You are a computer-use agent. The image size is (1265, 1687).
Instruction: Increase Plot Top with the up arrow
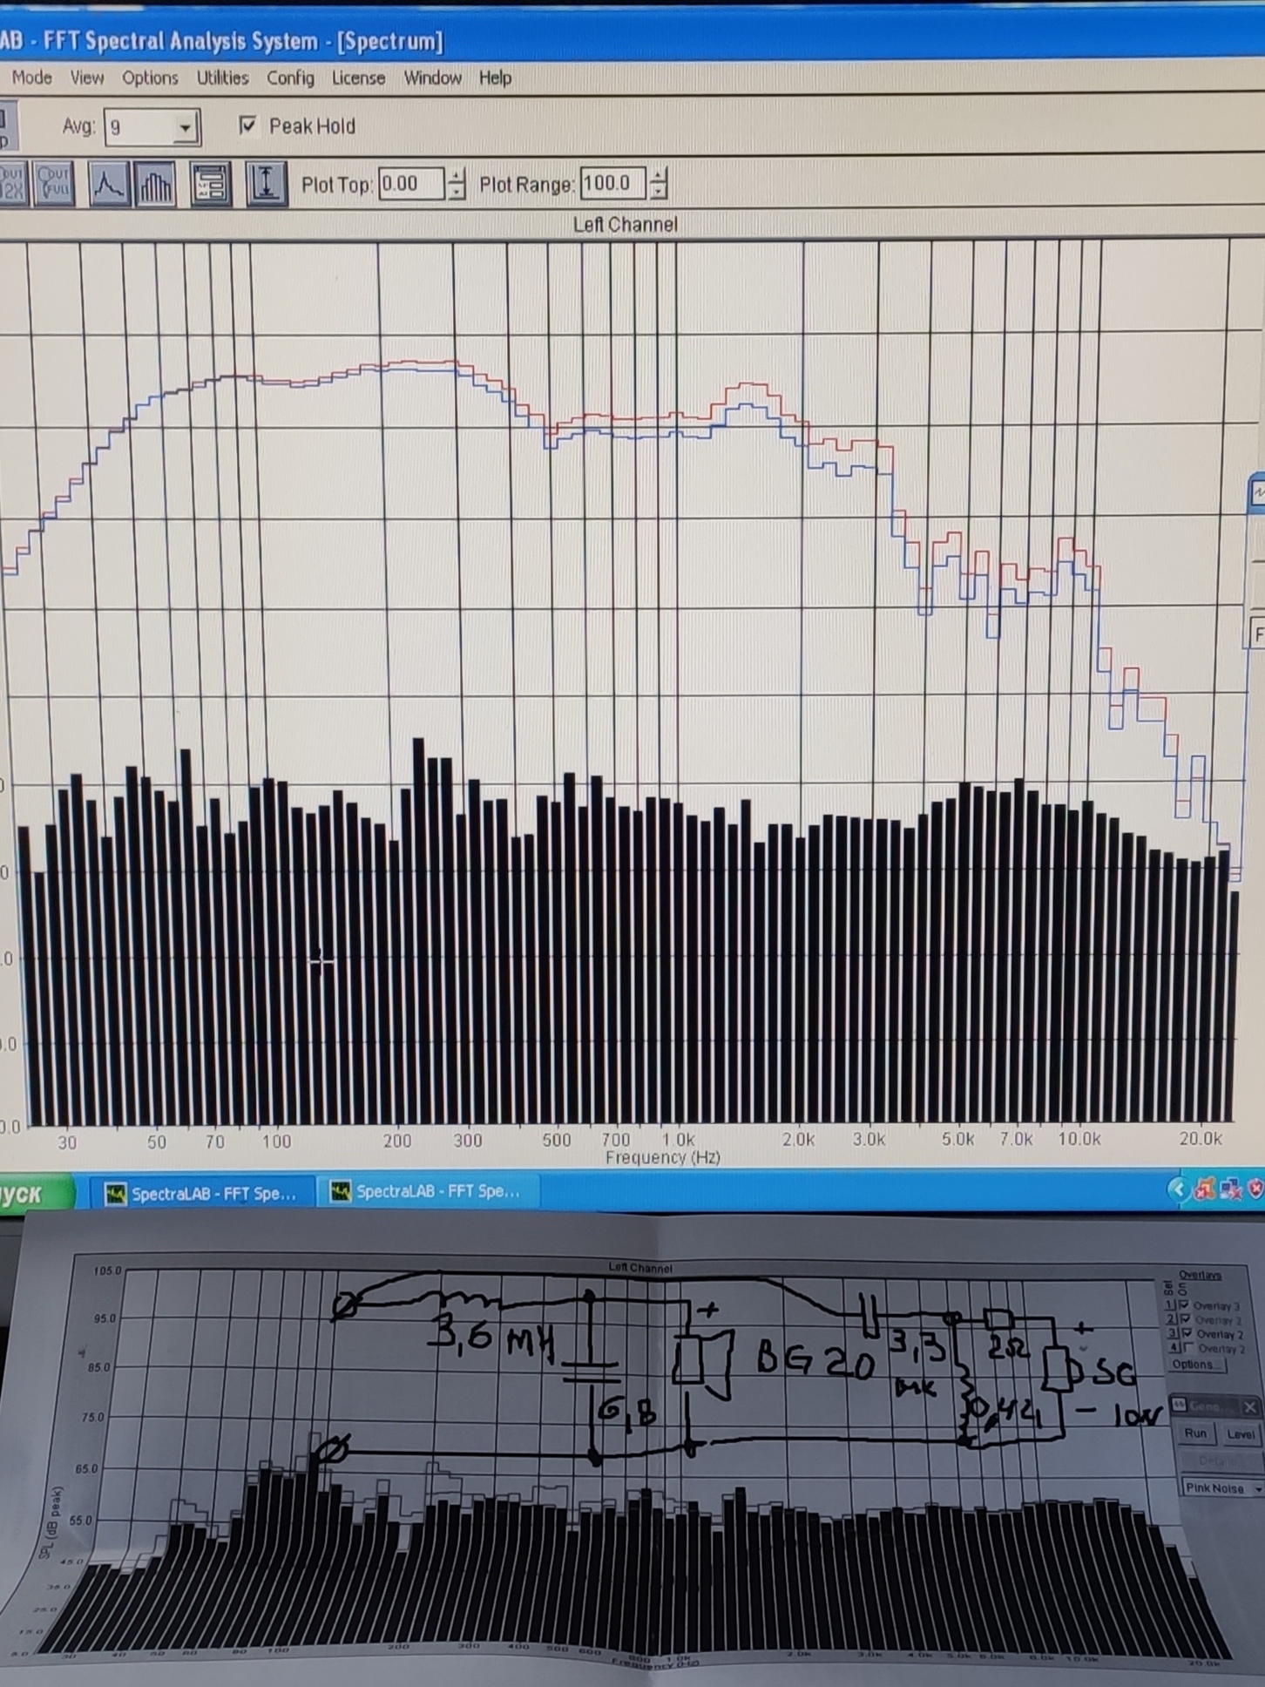[x=457, y=175]
